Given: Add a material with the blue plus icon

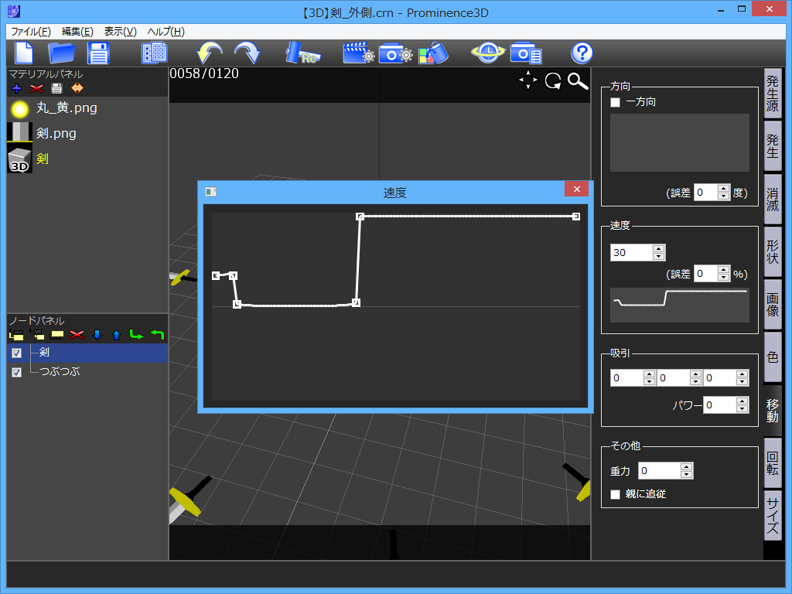Looking at the screenshot, I should click(x=17, y=88).
